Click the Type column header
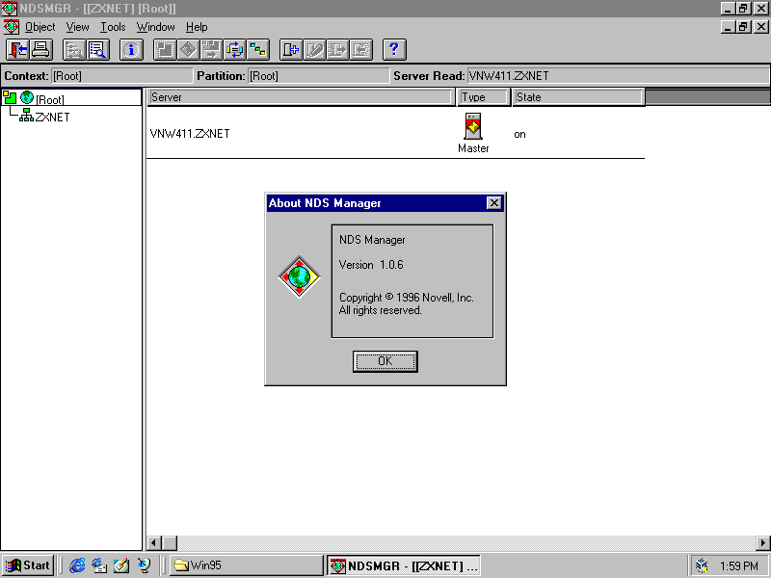This screenshot has width=771, height=578. point(483,97)
